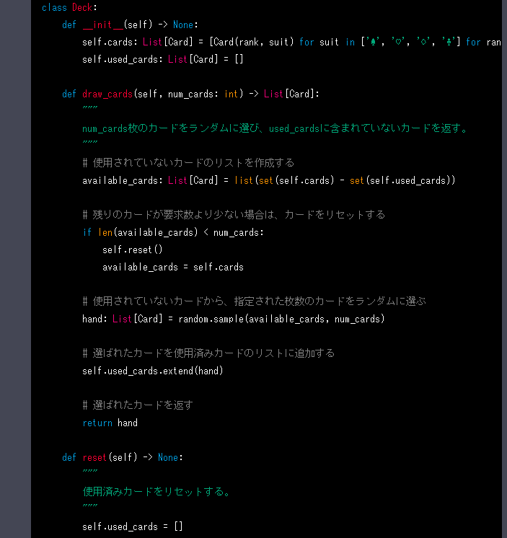The image size is (507, 538).
Task: Click final 'self.used_cards = []' in reset
Action: pyautogui.click(x=133, y=526)
